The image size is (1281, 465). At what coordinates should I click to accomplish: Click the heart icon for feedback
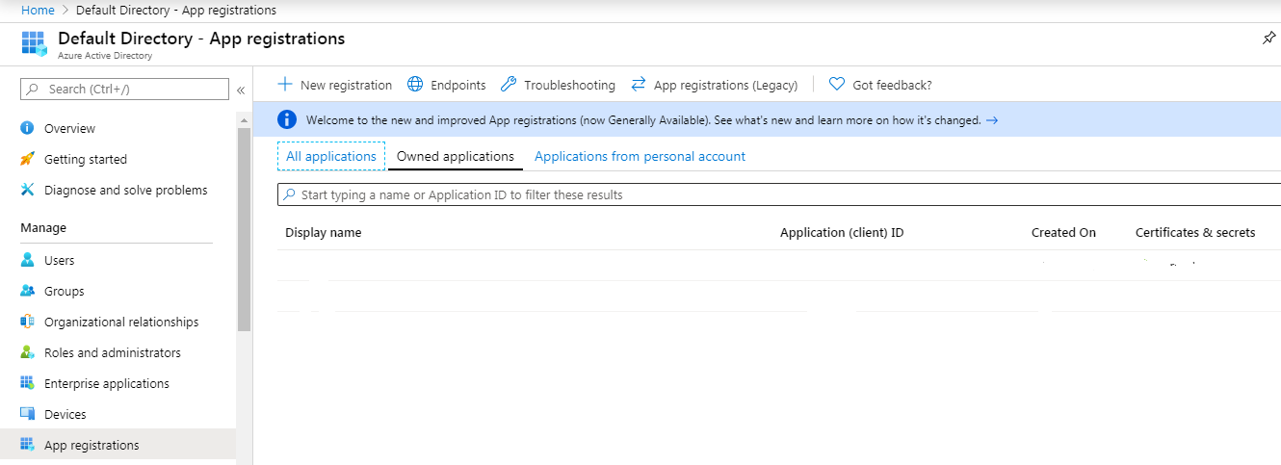(x=837, y=85)
